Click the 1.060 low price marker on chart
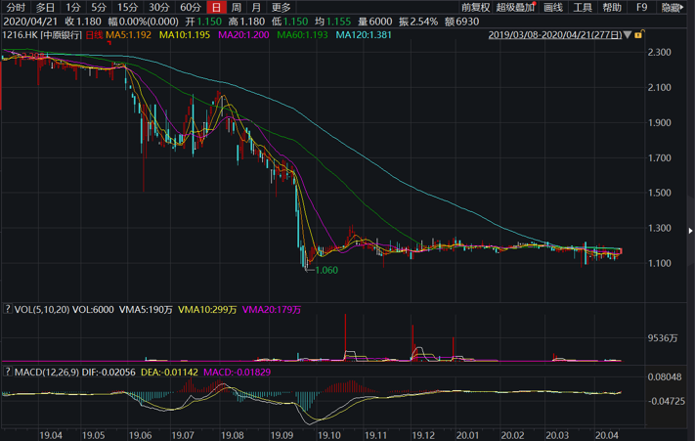The height and width of the screenshot is (441, 695). pyautogui.click(x=326, y=270)
